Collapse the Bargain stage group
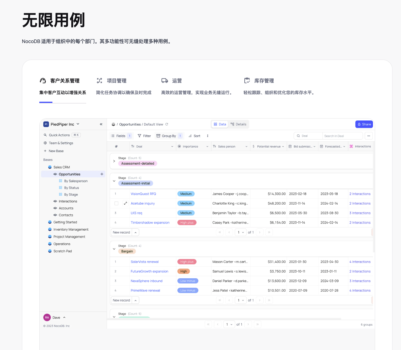 (114, 249)
